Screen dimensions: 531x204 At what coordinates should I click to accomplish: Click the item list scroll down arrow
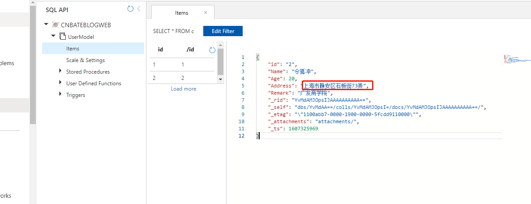(220, 79)
